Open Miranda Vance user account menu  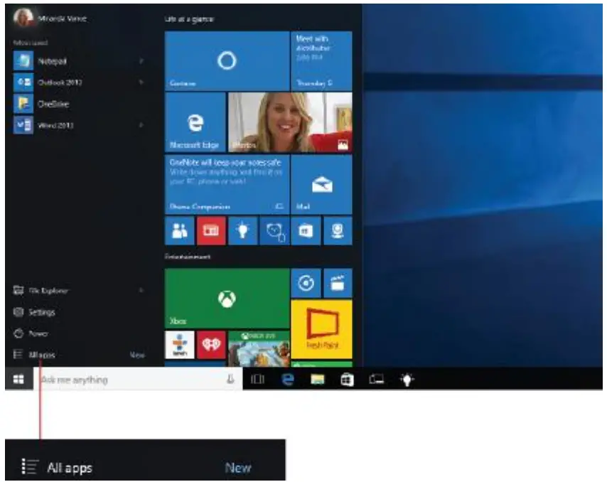(x=50, y=18)
